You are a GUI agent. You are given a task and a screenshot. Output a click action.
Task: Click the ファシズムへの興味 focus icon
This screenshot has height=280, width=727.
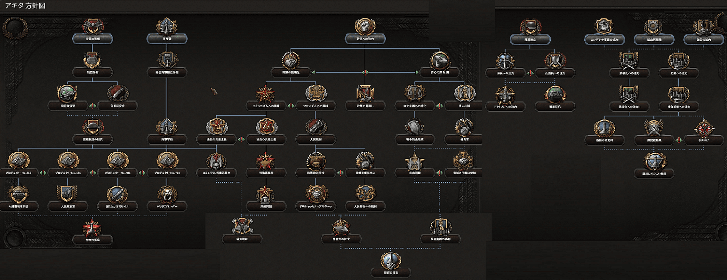316,94
